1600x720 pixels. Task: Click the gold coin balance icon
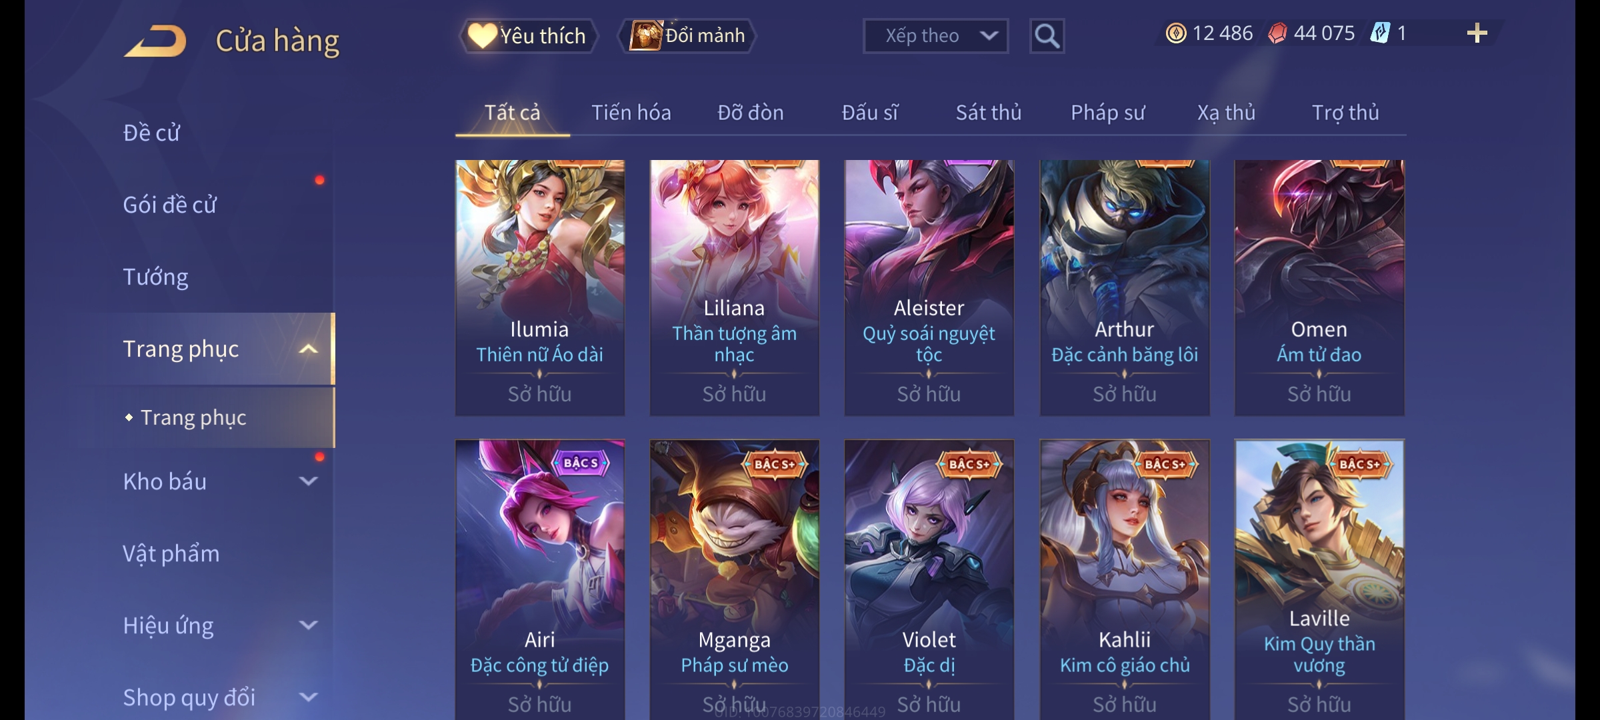pyautogui.click(x=1176, y=33)
